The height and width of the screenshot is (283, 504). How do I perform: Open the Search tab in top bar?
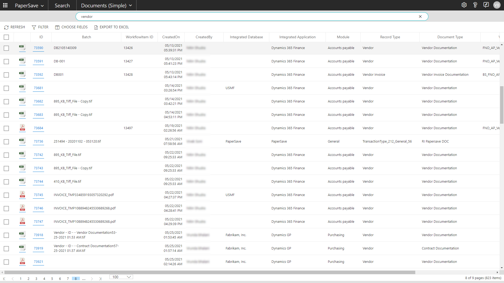pos(62,6)
